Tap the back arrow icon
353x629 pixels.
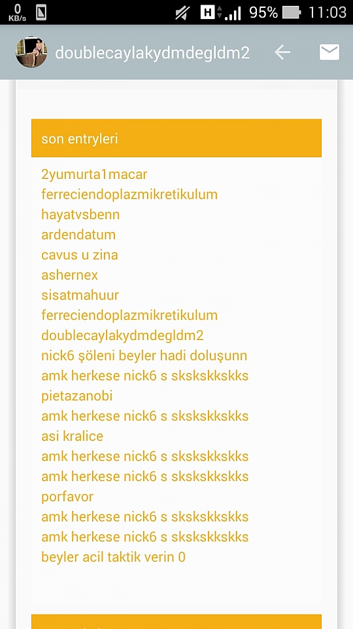coord(282,52)
